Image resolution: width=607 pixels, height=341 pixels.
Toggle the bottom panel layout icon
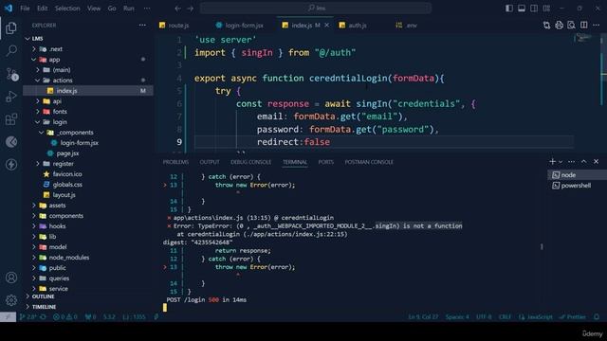pyautogui.click(x=522, y=9)
